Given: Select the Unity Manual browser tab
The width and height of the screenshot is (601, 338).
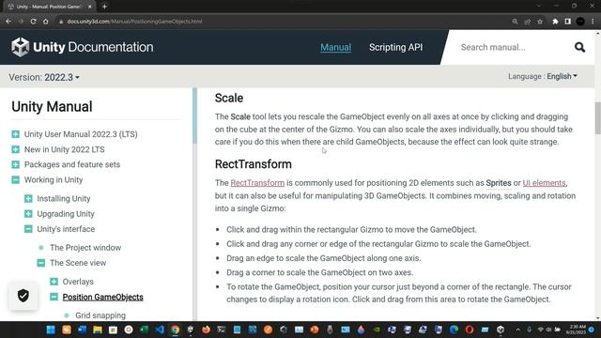Looking at the screenshot, I should tap(48, 7).
